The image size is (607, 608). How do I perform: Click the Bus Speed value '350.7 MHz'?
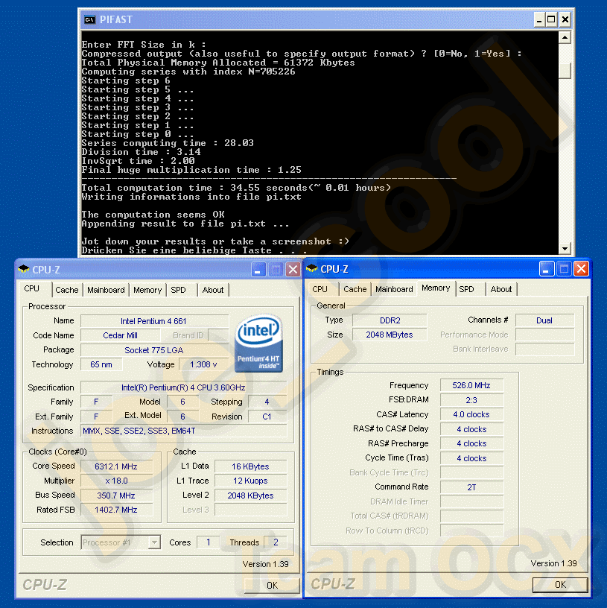pyautogui.click(x=116, y=495)
